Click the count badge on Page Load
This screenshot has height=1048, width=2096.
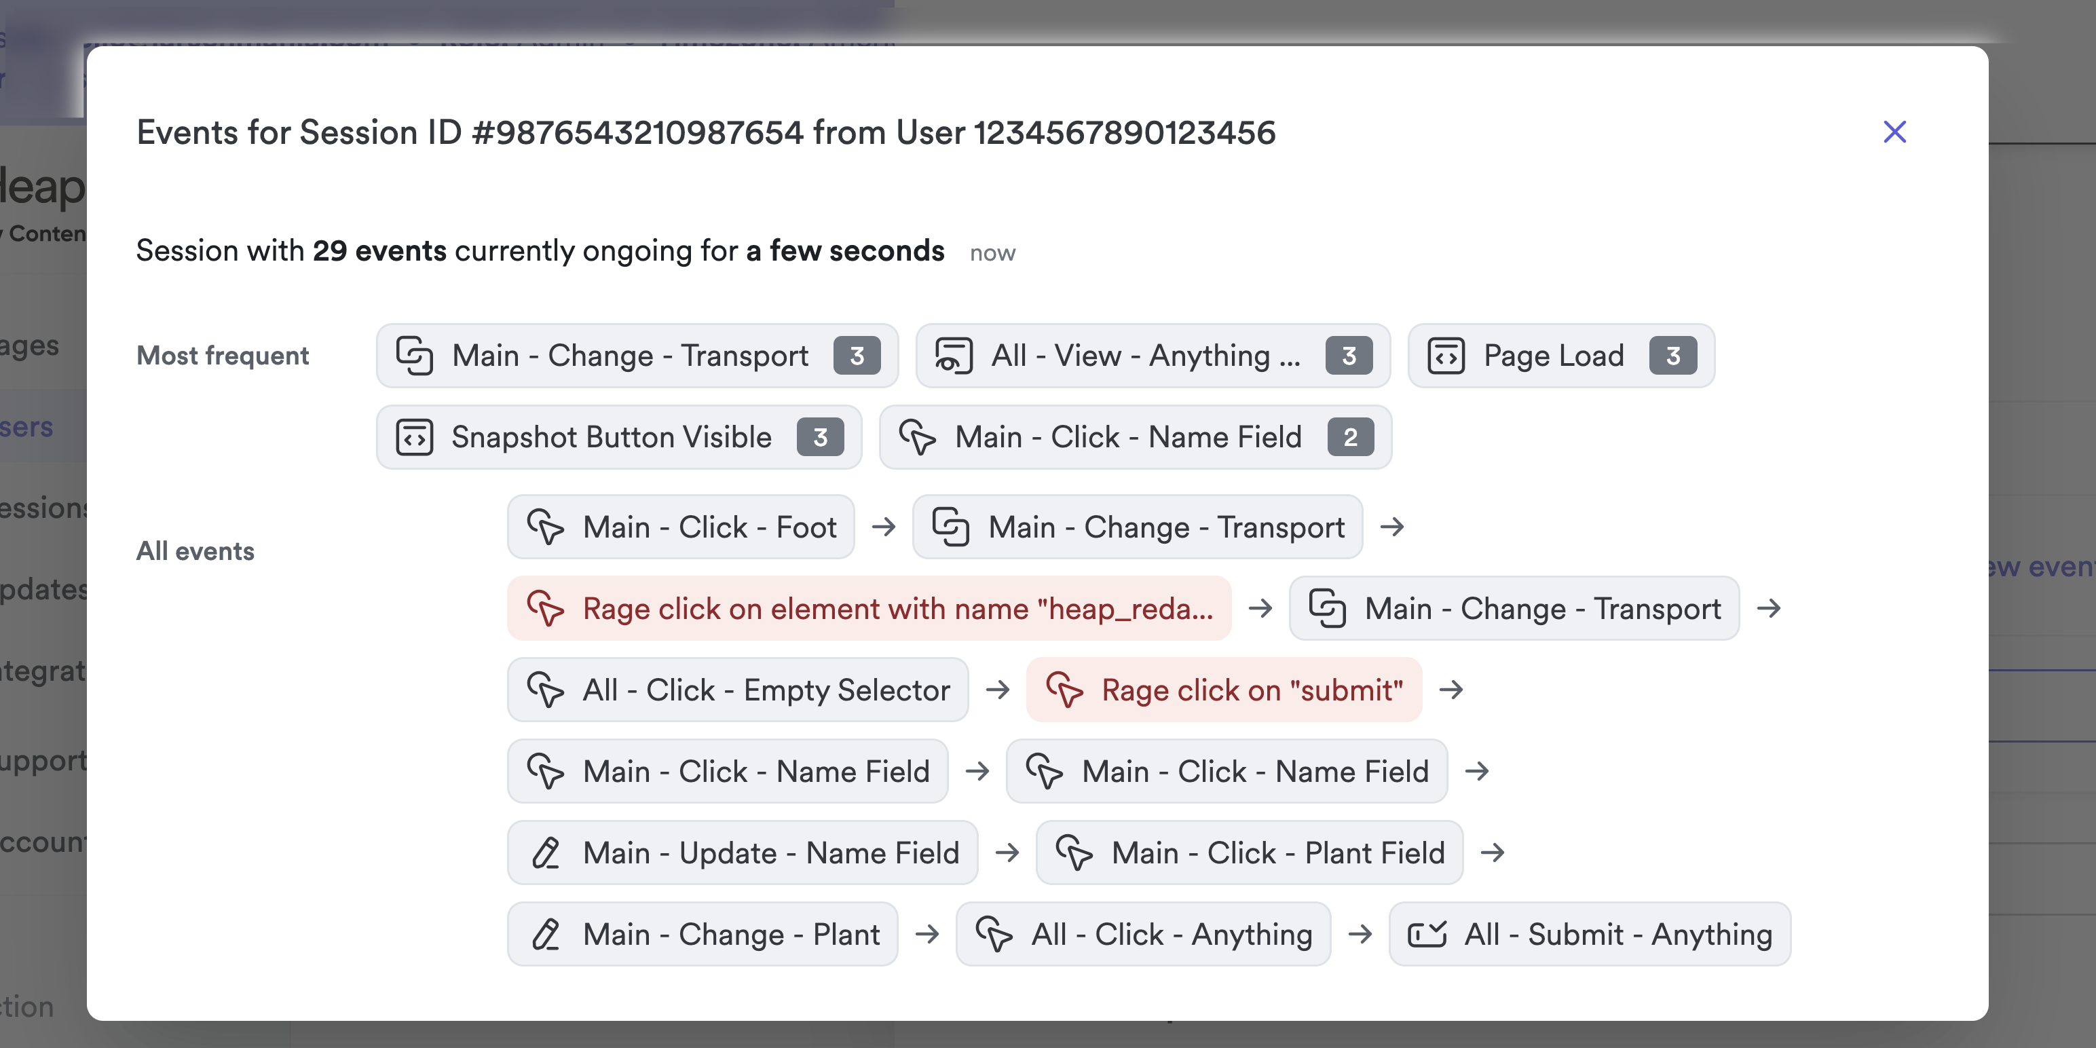[x=1672, y=356]
